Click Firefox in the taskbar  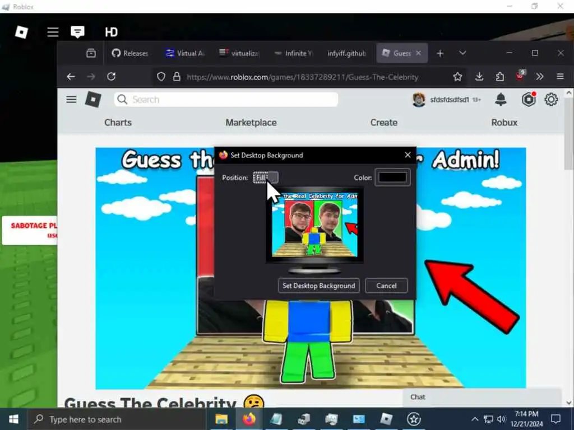pos(248,419)
